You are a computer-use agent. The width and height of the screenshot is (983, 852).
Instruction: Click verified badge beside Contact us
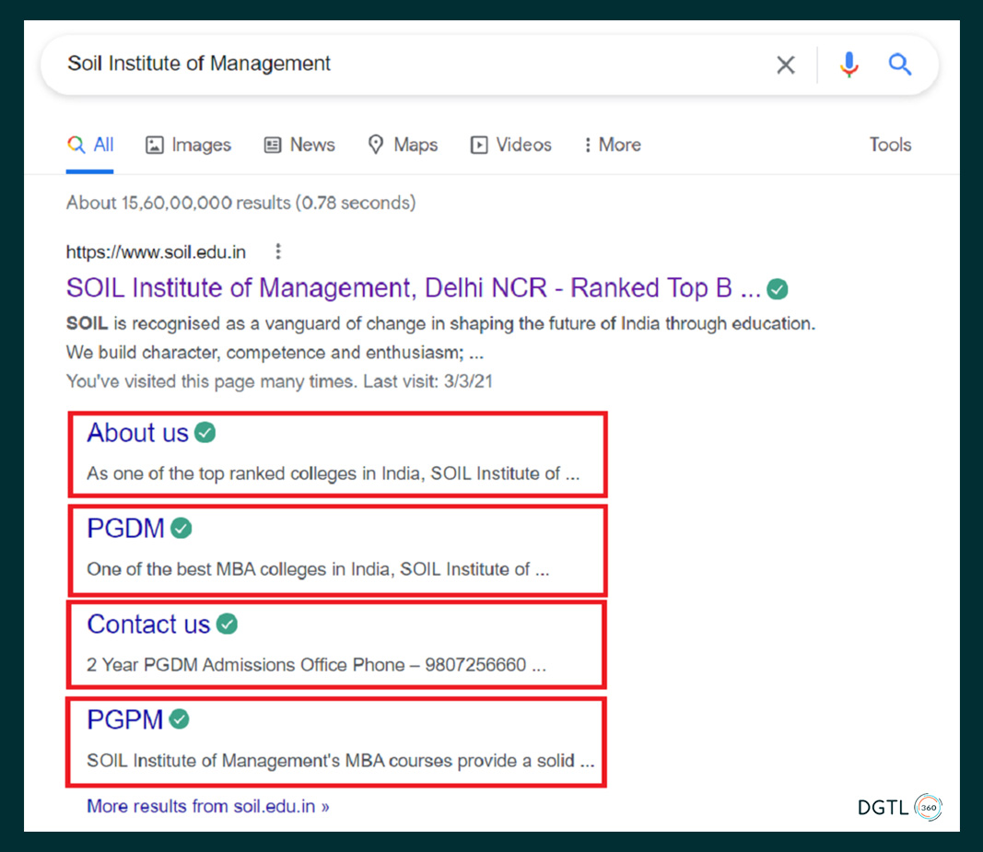pyautogui.click(x=227, y=624)
